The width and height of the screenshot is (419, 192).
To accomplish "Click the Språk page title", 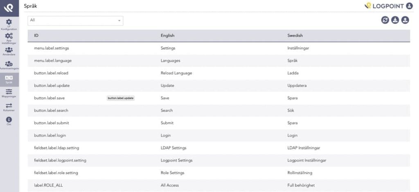I will [x=30, y=6].
